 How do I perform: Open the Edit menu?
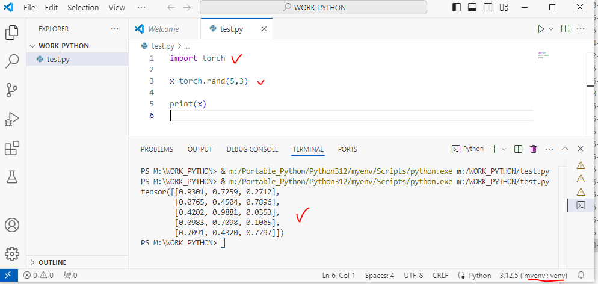(51, 7)
